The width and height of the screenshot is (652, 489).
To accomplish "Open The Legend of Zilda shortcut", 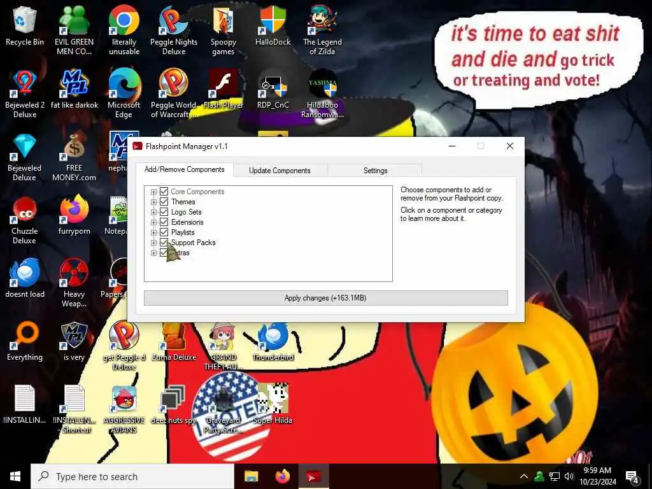I will [322, 31].
